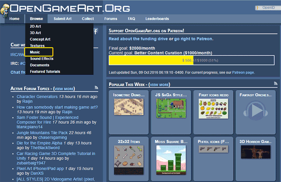Open the 'Character Generators' forum topic
Image resolution: width=281 pixels, height=182 pixels.
tap(37, 97)
